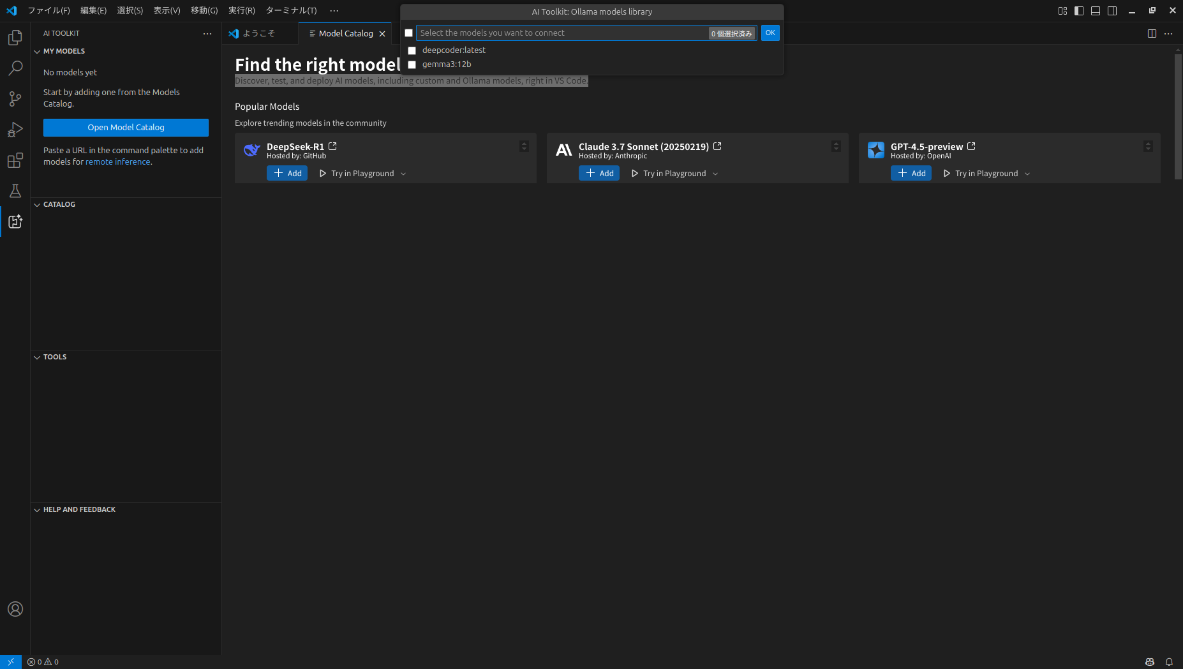Add the DeepSeek-R1 model
The height and width of the screenshot is (669, 1183).
coord(287,174)
